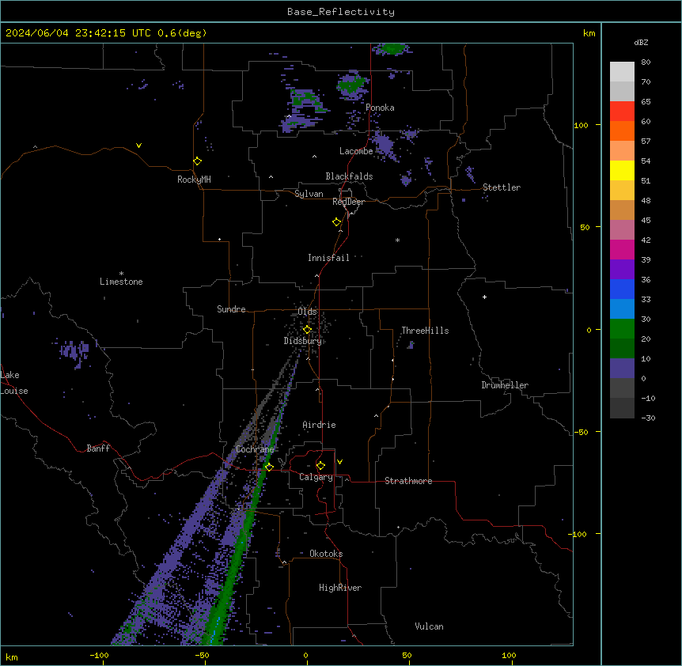
Task: Click the Sundre town label
Action: (x=231, y=309)
